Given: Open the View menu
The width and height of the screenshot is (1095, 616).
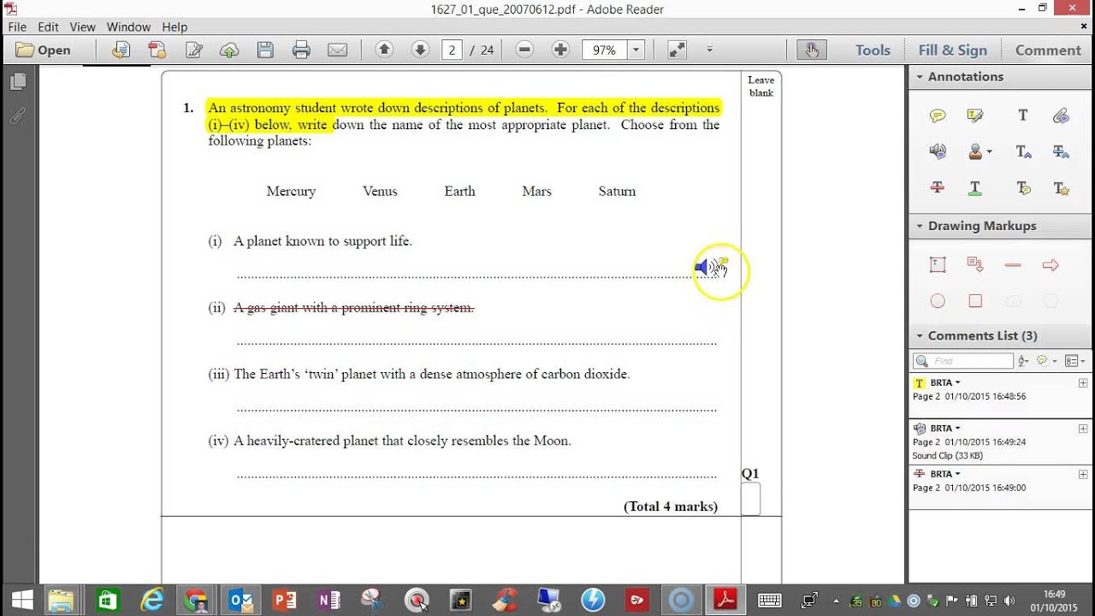Looking at the screenshot, I should pos(82,27).
